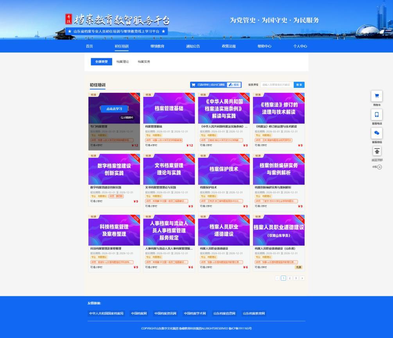Open 政策法规 navigation item
Image resolution: width=393 pixels, height=338 pixels.
tap(229, 46)
